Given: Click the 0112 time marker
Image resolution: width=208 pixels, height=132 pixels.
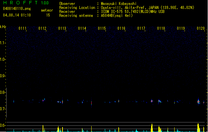Looking at the screenshot, I should pyautogui.click(x=42, y=28).
